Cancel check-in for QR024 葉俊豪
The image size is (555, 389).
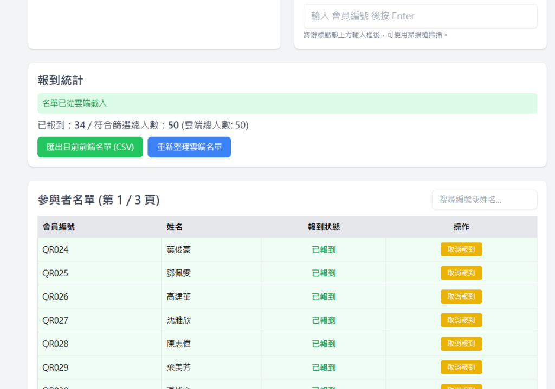(461, 249)
